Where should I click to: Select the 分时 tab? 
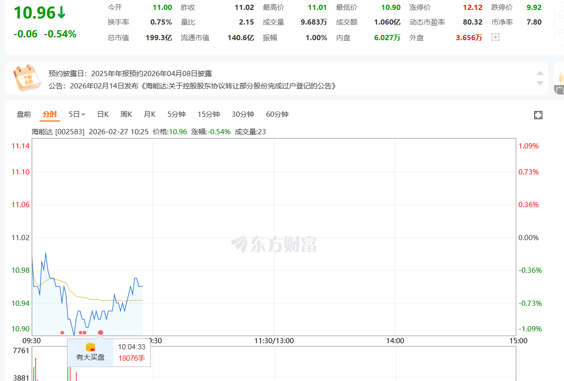click(x=50, y=114)
